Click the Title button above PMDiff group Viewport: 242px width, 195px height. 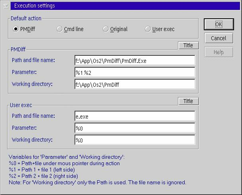188,45
